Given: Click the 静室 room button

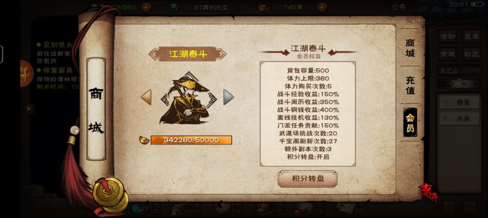Looking at the screenshot, I should tap(460, 102).
